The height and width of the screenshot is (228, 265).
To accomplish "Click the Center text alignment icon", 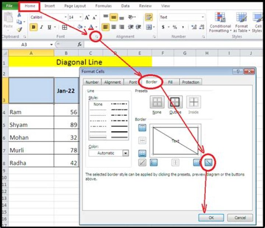I will click(114, 27).
